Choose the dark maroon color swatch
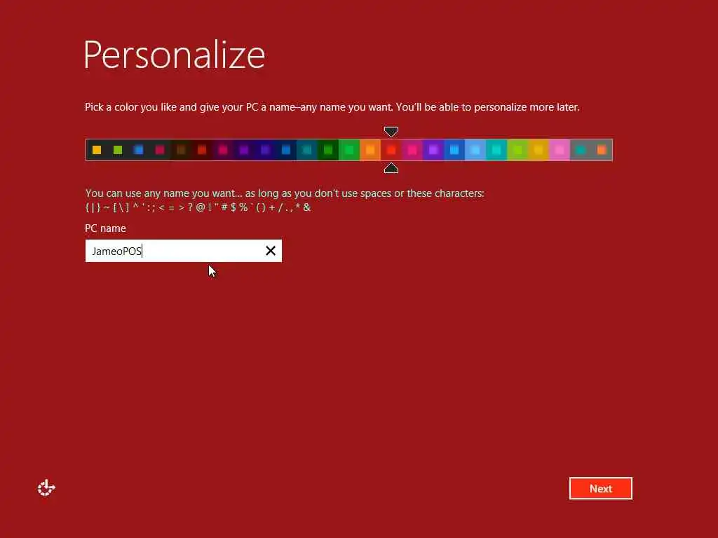Screen dimensions: 718x538 [202, 150]
